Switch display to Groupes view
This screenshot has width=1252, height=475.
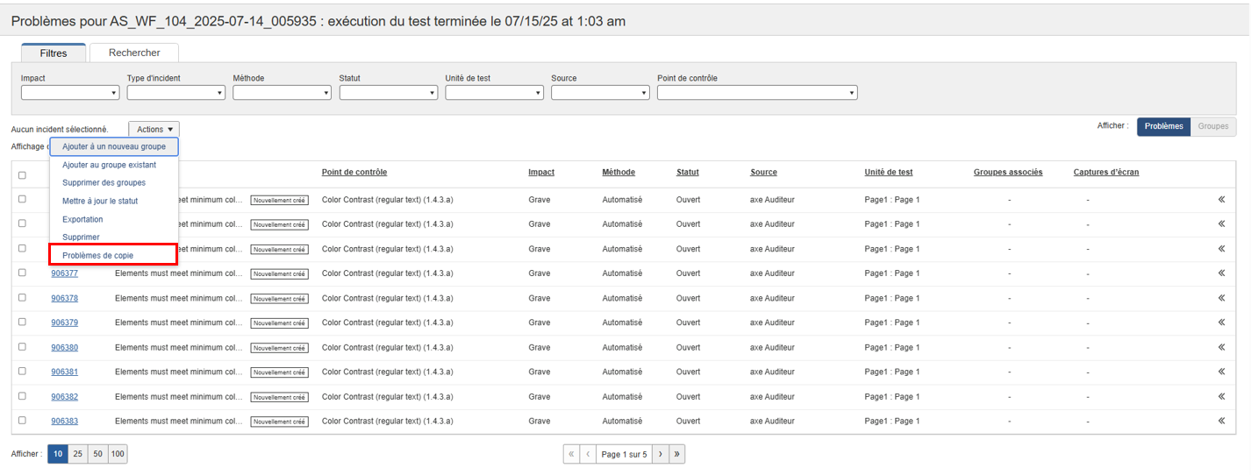pos(1213,127)
